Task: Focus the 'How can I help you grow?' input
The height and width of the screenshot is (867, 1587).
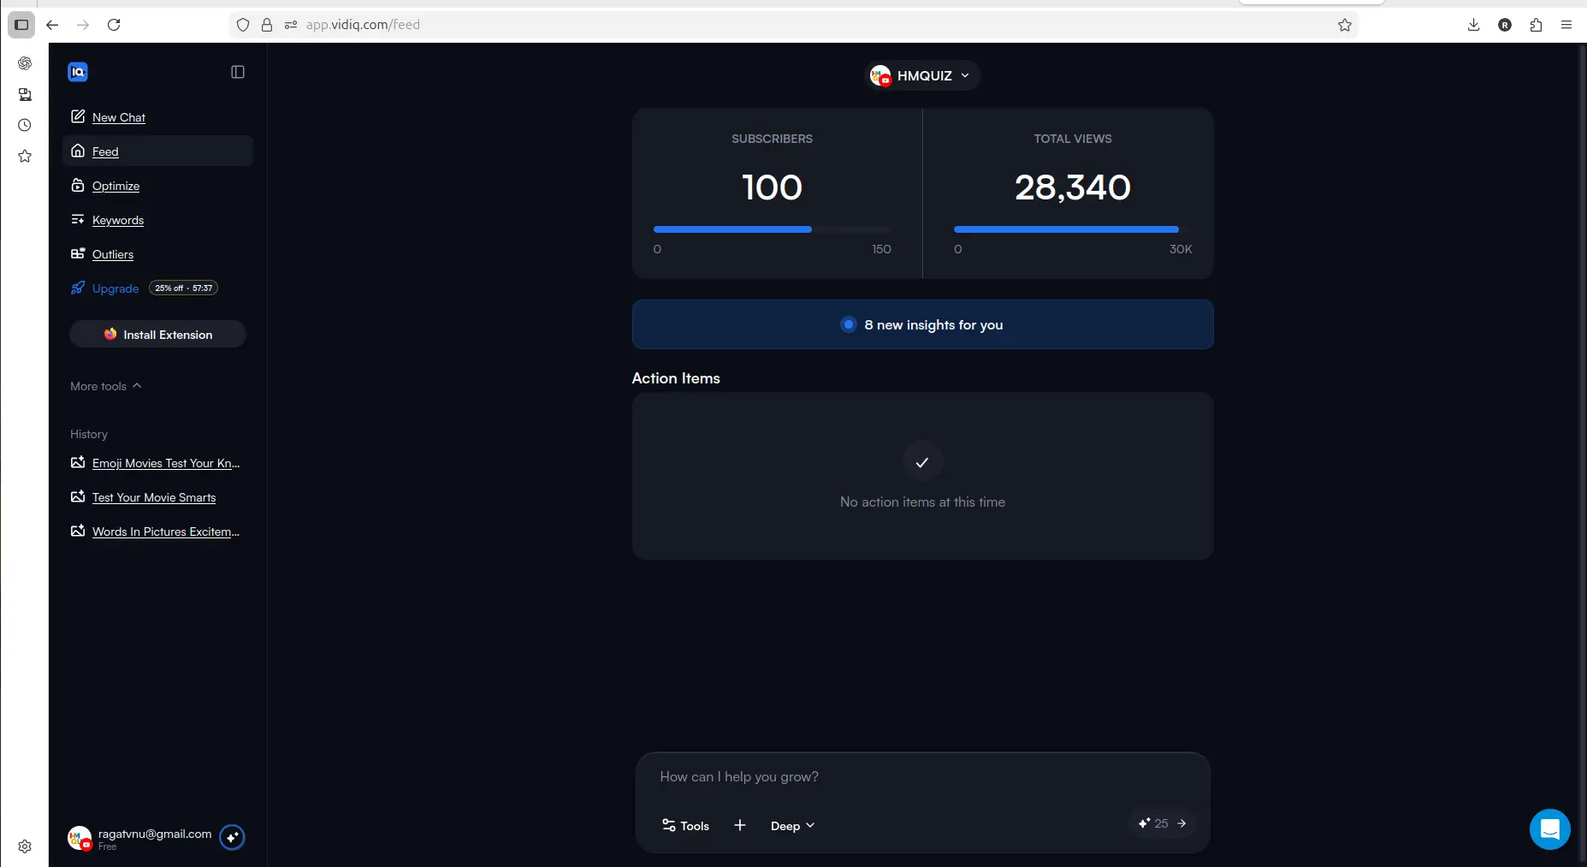Action: (x=922, y=777)
